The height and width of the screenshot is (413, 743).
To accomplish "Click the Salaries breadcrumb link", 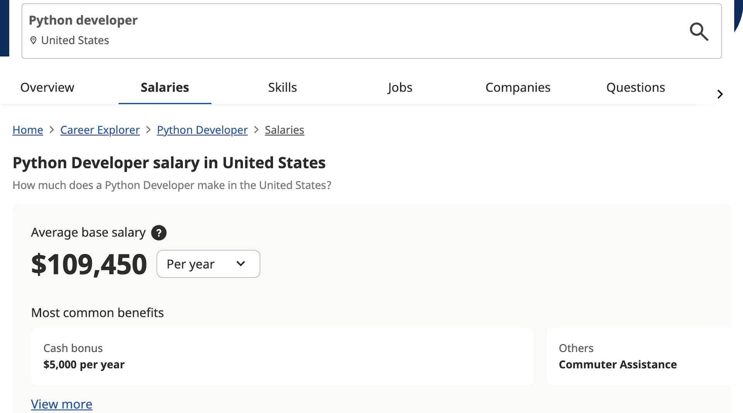I will (x=284, y=130).
